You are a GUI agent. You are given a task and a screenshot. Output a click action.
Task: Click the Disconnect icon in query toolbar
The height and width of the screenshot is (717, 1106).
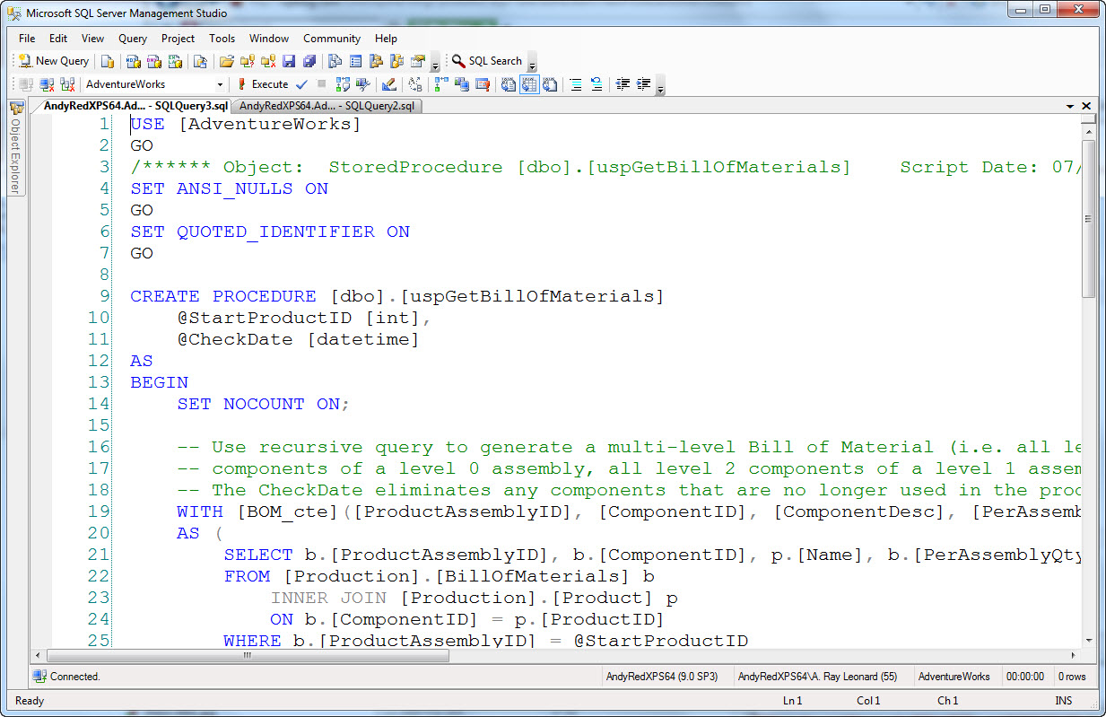(46, 84)
